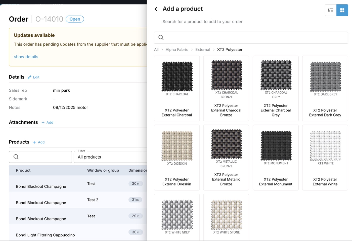The height and width of the screenshot is (241, 352).
Task: Select XT2 Polyester External Charcoal card
Action: [177, 88]
